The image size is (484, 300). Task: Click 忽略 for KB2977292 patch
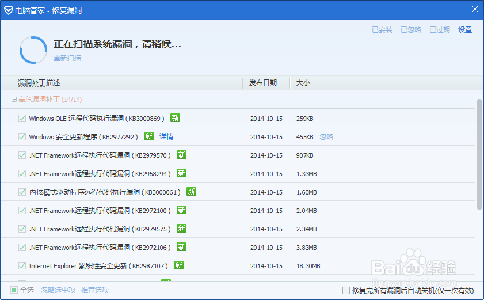pos(326,136)
